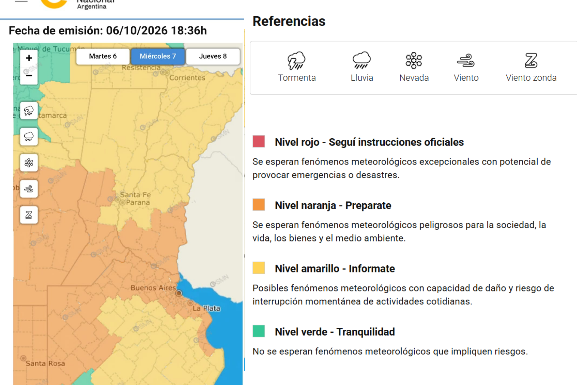The image size is (577, 385).
Task: Click the 'Referencias' heading
Action: (289, 21)
